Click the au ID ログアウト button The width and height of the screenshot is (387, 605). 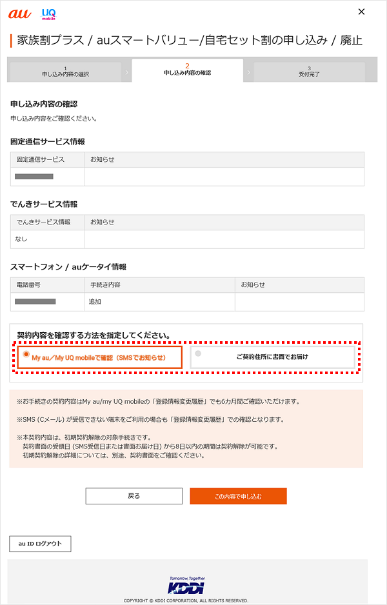40,544
